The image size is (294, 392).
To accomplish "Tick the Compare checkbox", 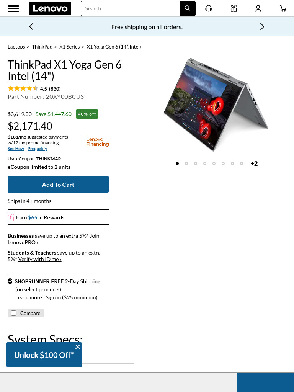I will click(14, 313).
